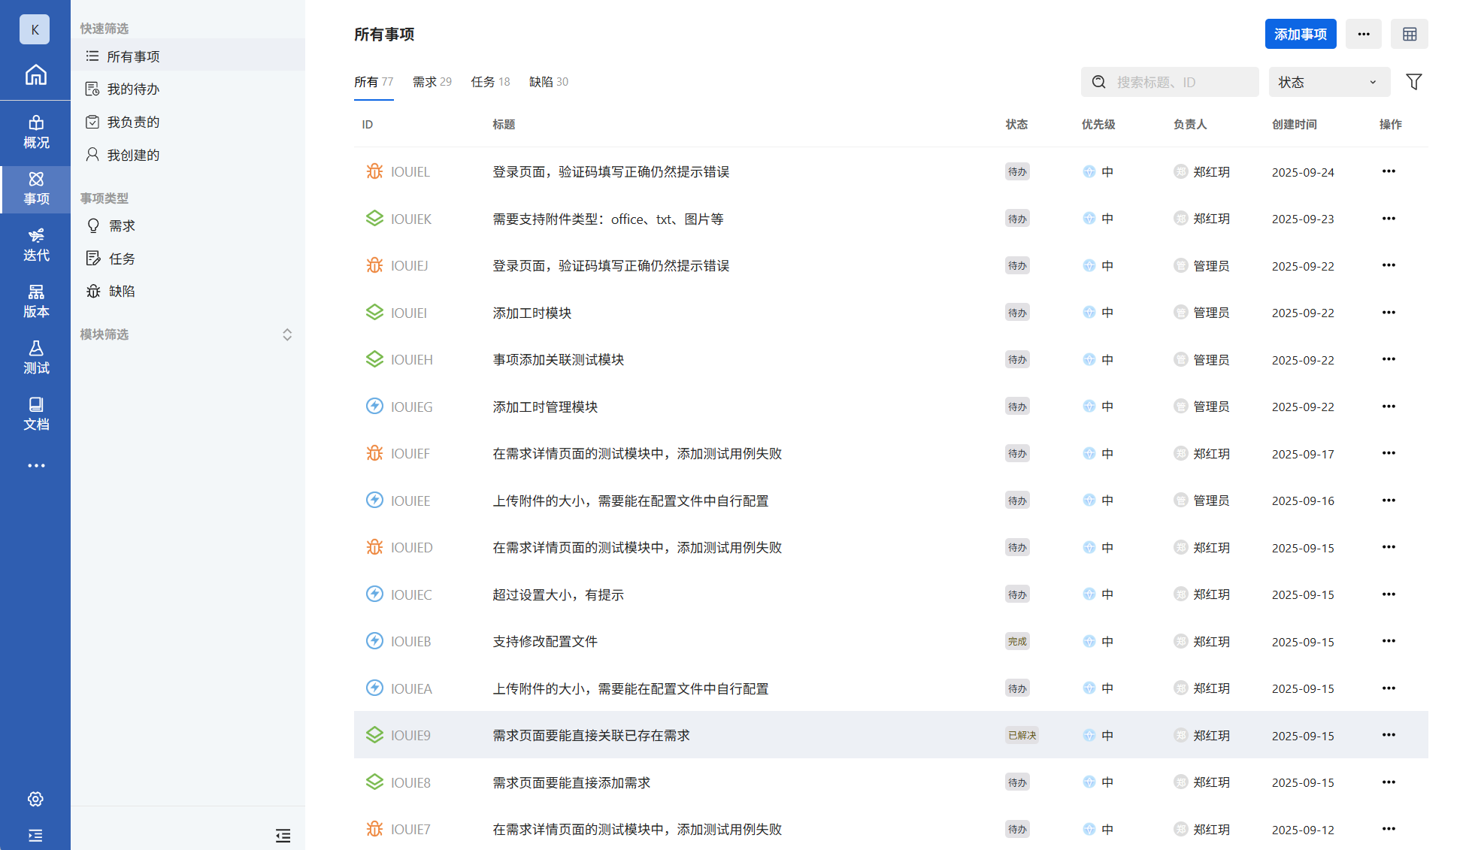1481x850 pixels.
Task: Expand the 模块筛选 module filter
Action: pyautogui.click(x=286, y=334)
